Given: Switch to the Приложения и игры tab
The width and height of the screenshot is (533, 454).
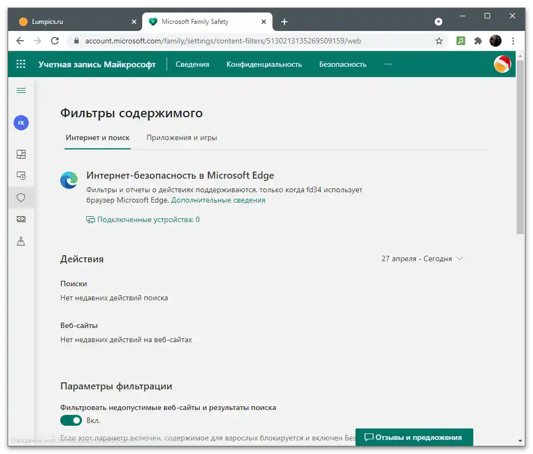Looking at the screenshot, I should pos(181,138).
